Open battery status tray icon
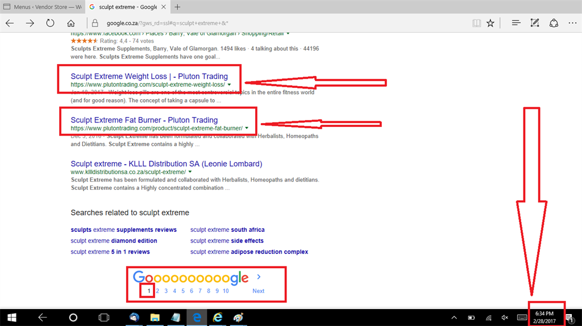The image size is (582, 326). coord(471,317)
